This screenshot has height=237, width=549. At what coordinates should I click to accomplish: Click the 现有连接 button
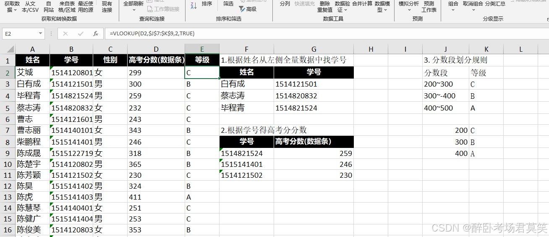[x=107, y=6]
